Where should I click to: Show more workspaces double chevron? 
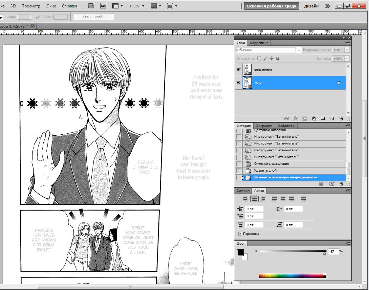328,6
